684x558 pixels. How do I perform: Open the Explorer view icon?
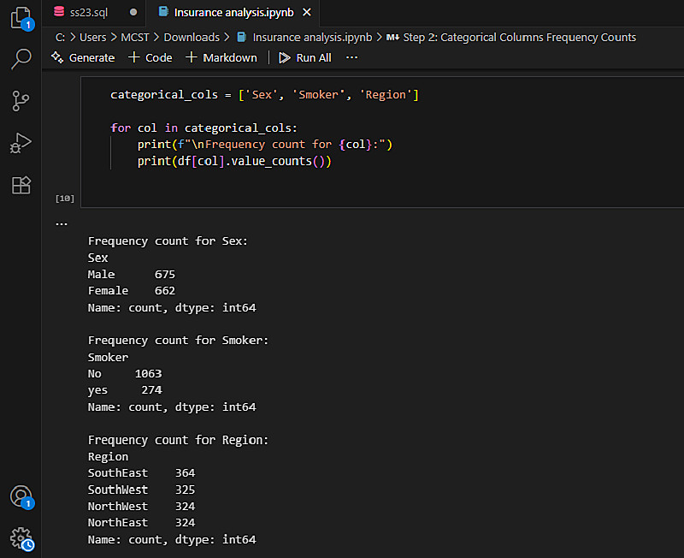(21, 18)
